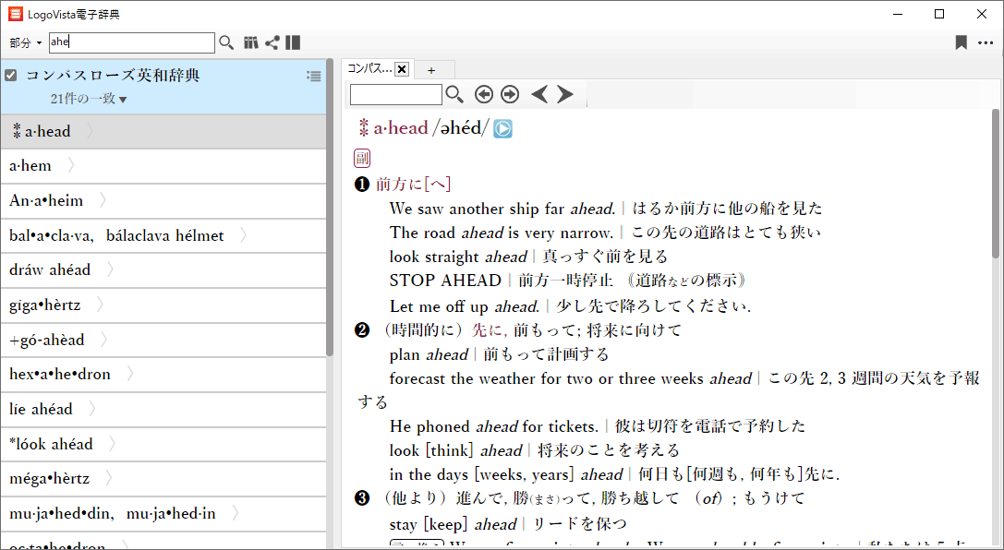Open the 部分 search mode dropdown
The image size is (1004, 550).
[x=26, y=43]
